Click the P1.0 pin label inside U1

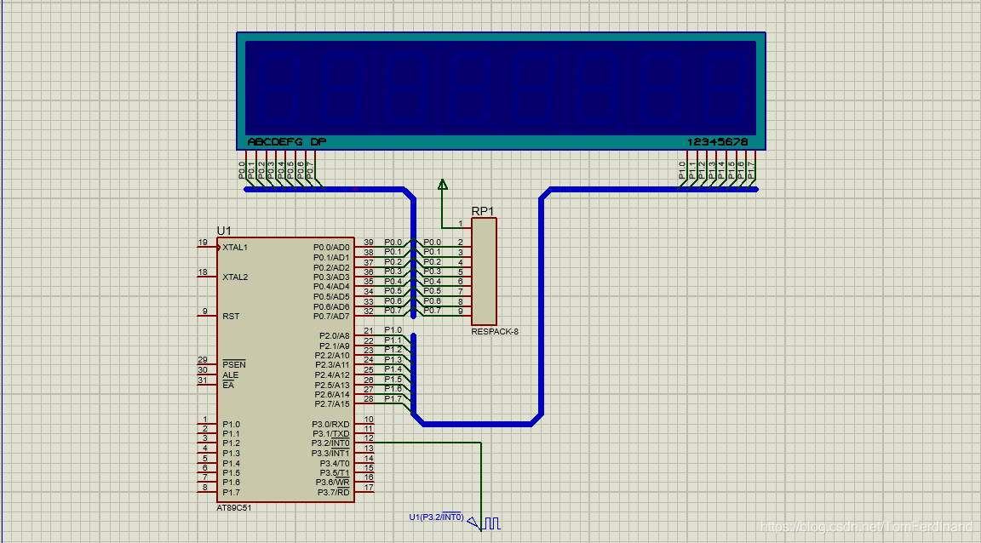pyautogui.click(x=231, y=424)
